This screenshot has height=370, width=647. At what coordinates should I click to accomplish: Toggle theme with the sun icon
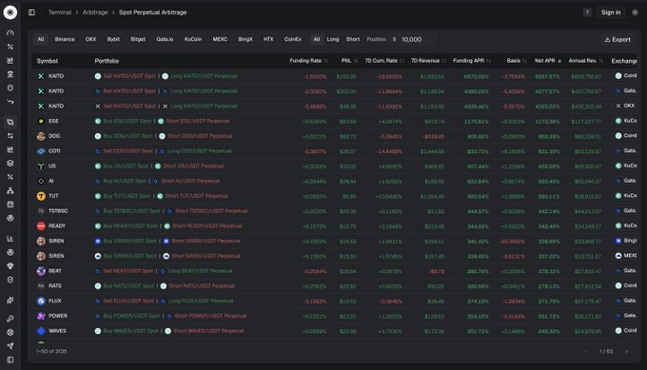635,12
